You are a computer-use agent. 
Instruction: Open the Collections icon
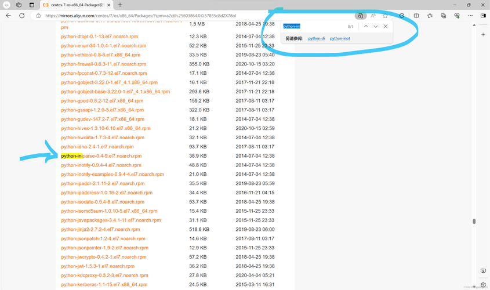coord(444,16)
